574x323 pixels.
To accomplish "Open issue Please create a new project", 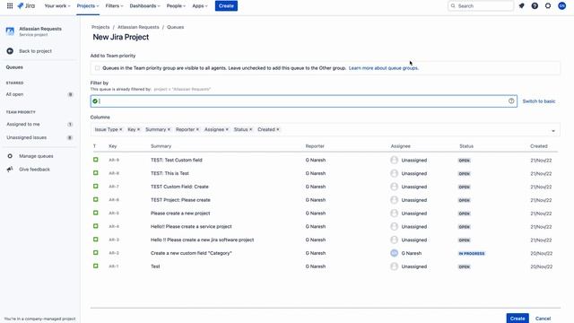I will click(x=180, y=214).
